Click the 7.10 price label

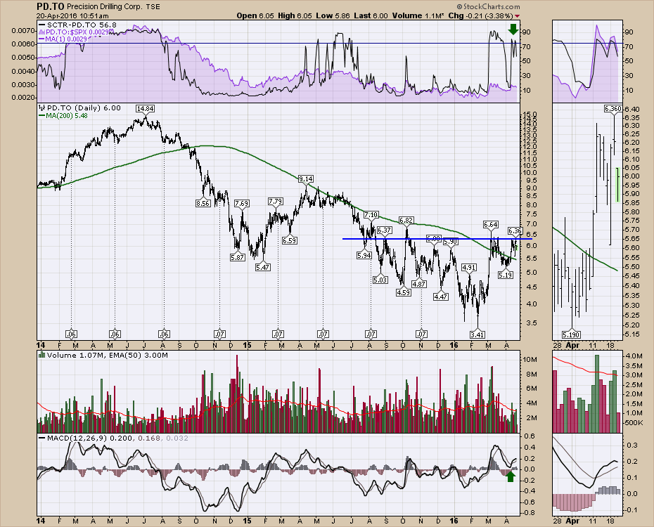pos(371,215)
